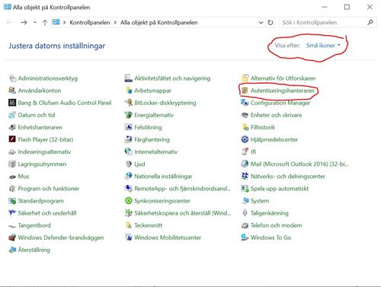
Task: Open the Hjälpmedelscenter link
Action: (274, 139)
